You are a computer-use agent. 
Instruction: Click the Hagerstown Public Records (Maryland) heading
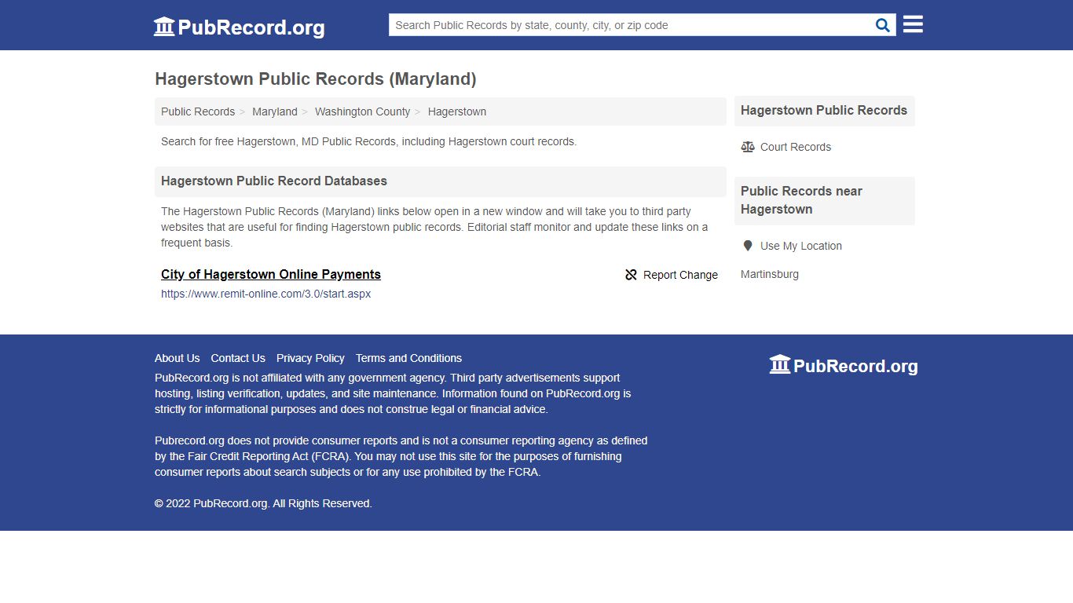316,79
